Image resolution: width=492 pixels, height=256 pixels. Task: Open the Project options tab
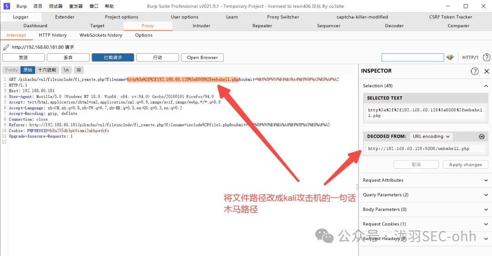122,17
